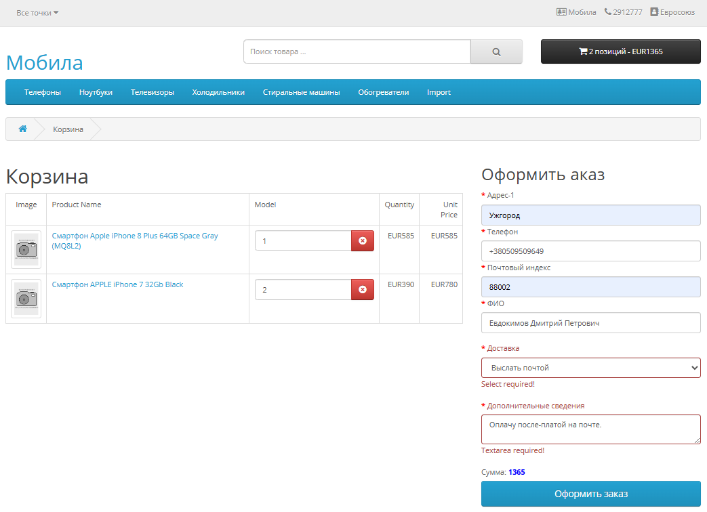The width and height of the screenshot is (707, 512).
Task: Expand the Все точки dropdown
Action: click(37, 13)
